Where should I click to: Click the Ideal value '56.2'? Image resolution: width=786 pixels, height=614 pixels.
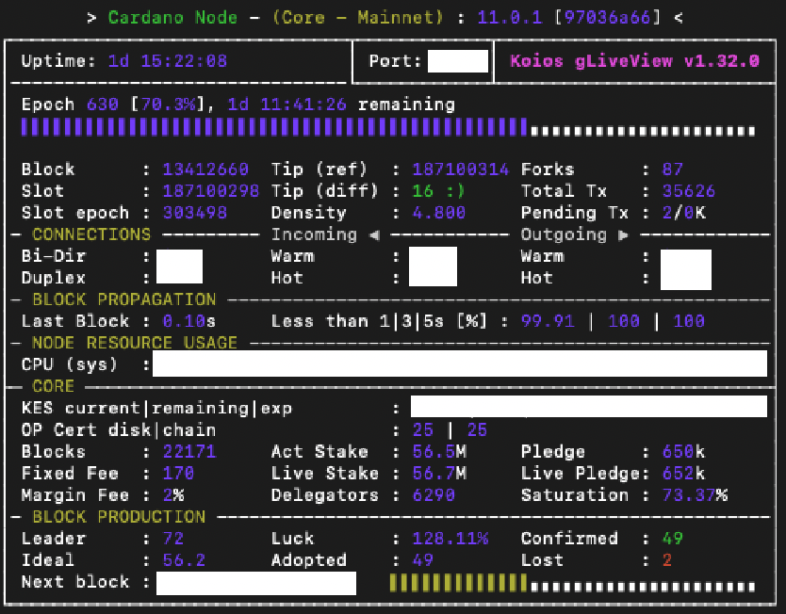tap(184, 560)
